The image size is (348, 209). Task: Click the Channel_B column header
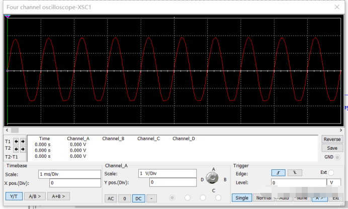click(113, 139)
